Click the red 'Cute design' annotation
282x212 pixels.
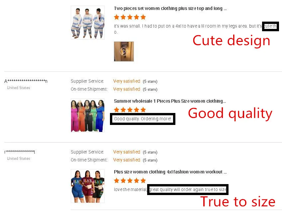(x=232, y=41)
